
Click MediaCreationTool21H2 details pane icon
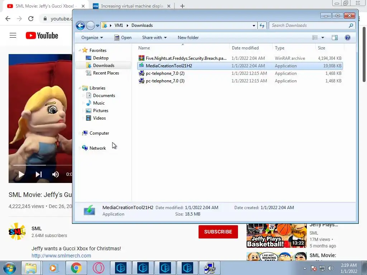89,210
